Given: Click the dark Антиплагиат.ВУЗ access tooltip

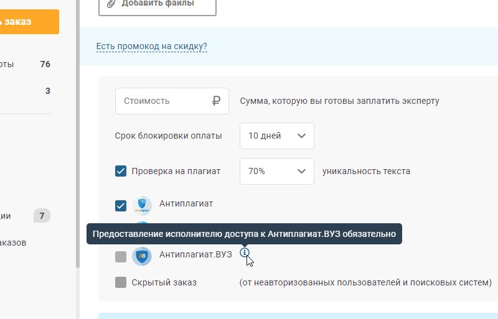Looking at the screenshot, I should (244, 234).
